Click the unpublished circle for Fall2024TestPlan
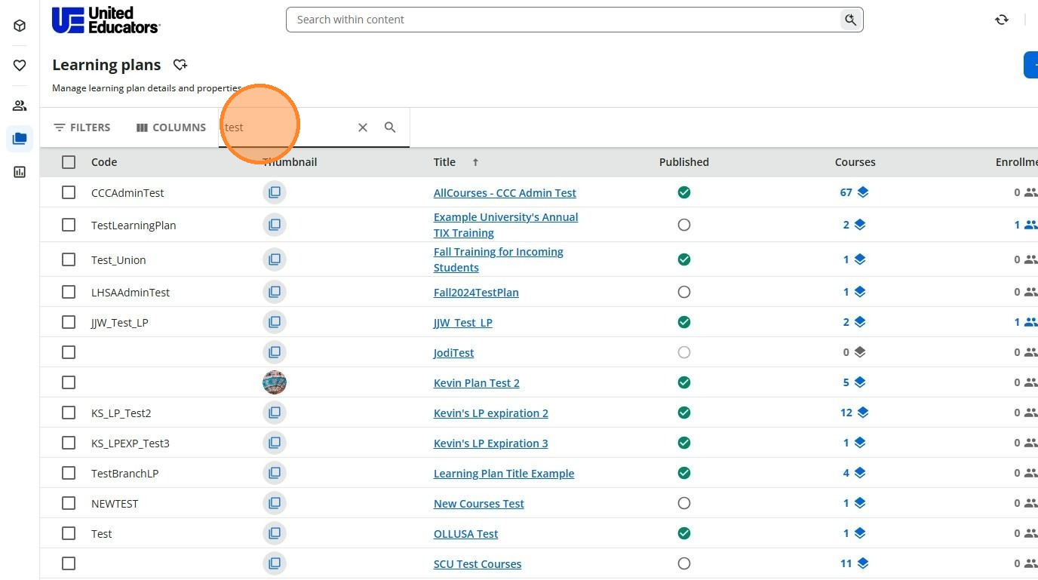Screen dimensions: 1038x580 coord(684,292)
